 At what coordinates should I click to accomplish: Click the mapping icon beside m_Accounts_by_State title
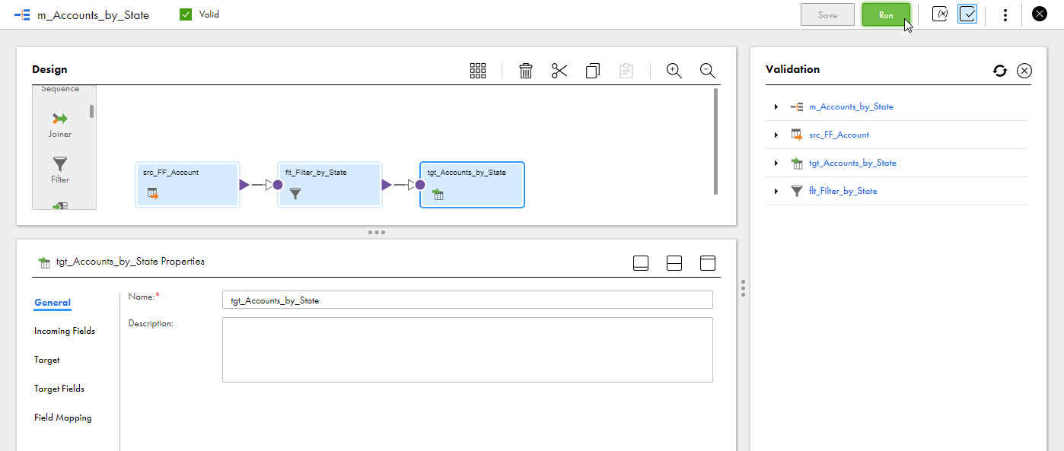(23, 14)
